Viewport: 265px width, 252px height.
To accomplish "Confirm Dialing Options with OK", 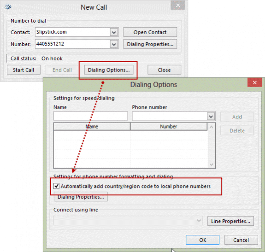I will click(x=202, y=240).
